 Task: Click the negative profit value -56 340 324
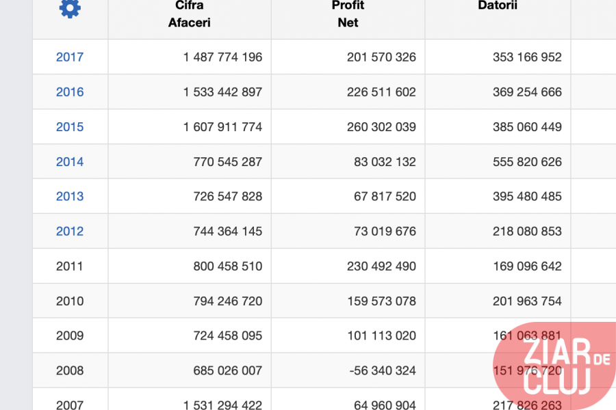point(381,370)
